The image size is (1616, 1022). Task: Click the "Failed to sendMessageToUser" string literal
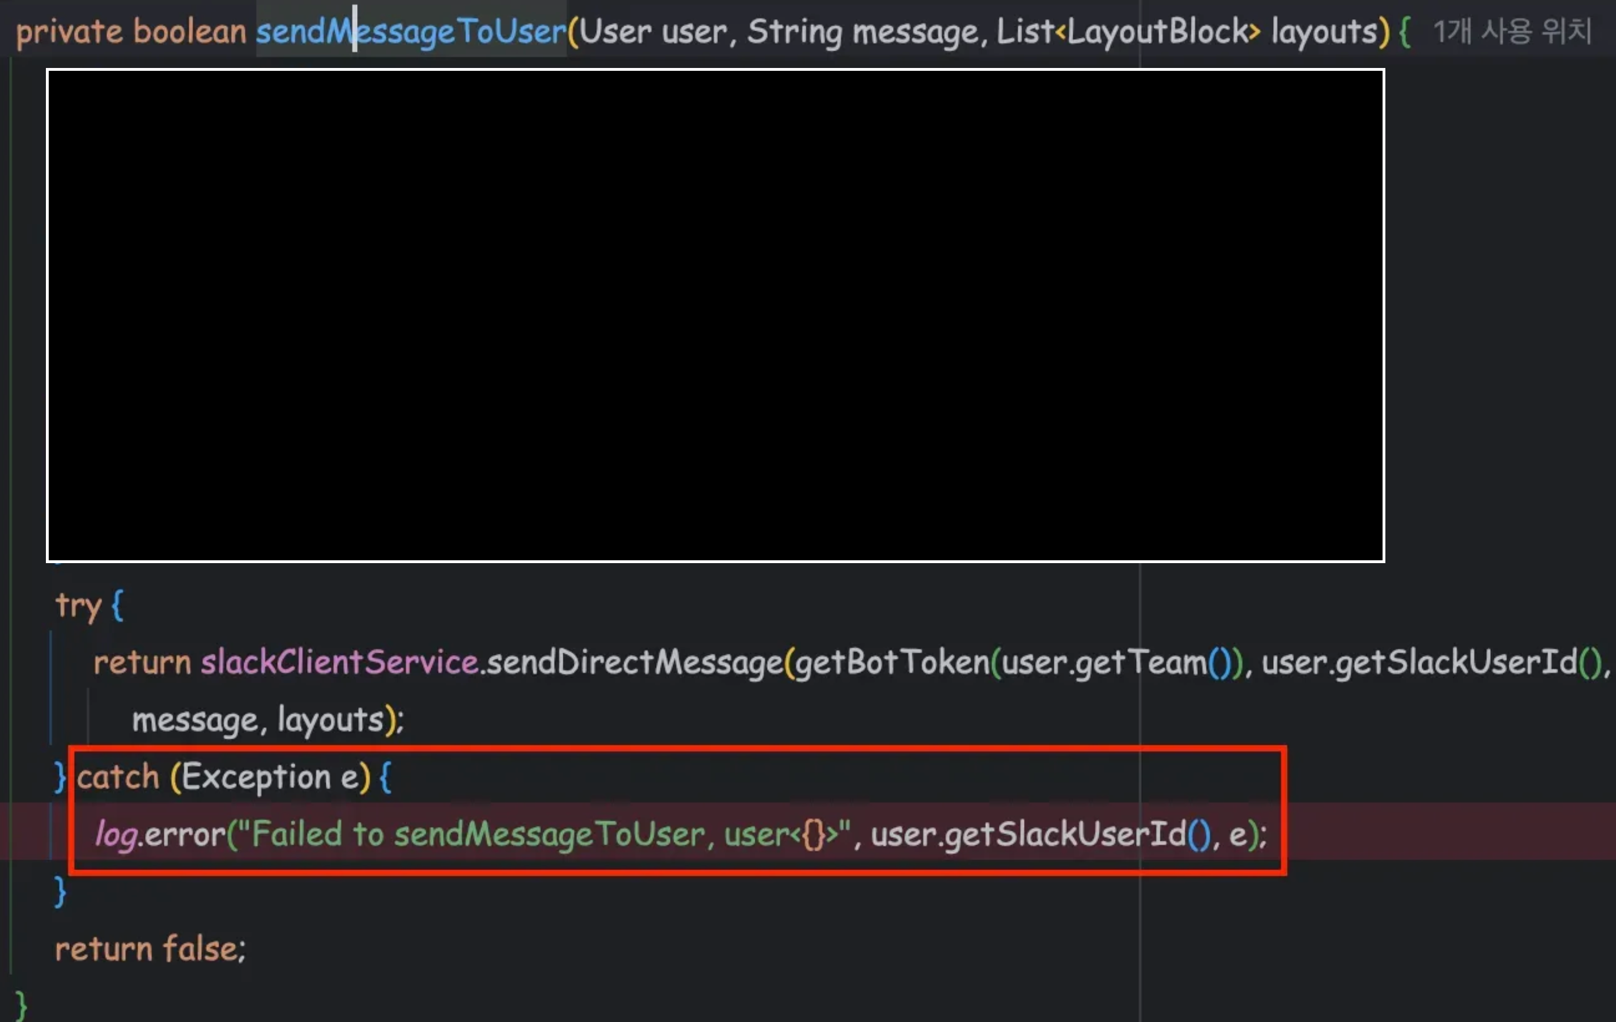click(545, 835)
